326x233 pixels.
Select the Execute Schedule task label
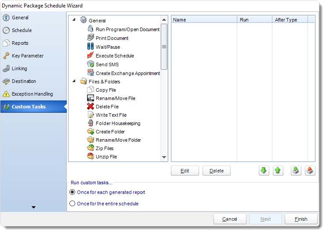[x=115, y=56]
